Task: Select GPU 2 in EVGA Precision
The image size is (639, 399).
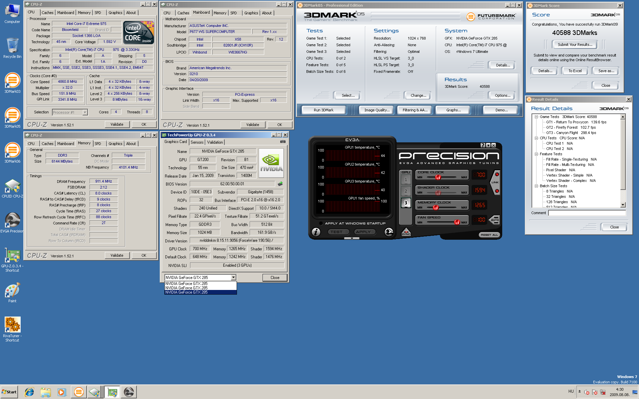Action: (406, 191)
